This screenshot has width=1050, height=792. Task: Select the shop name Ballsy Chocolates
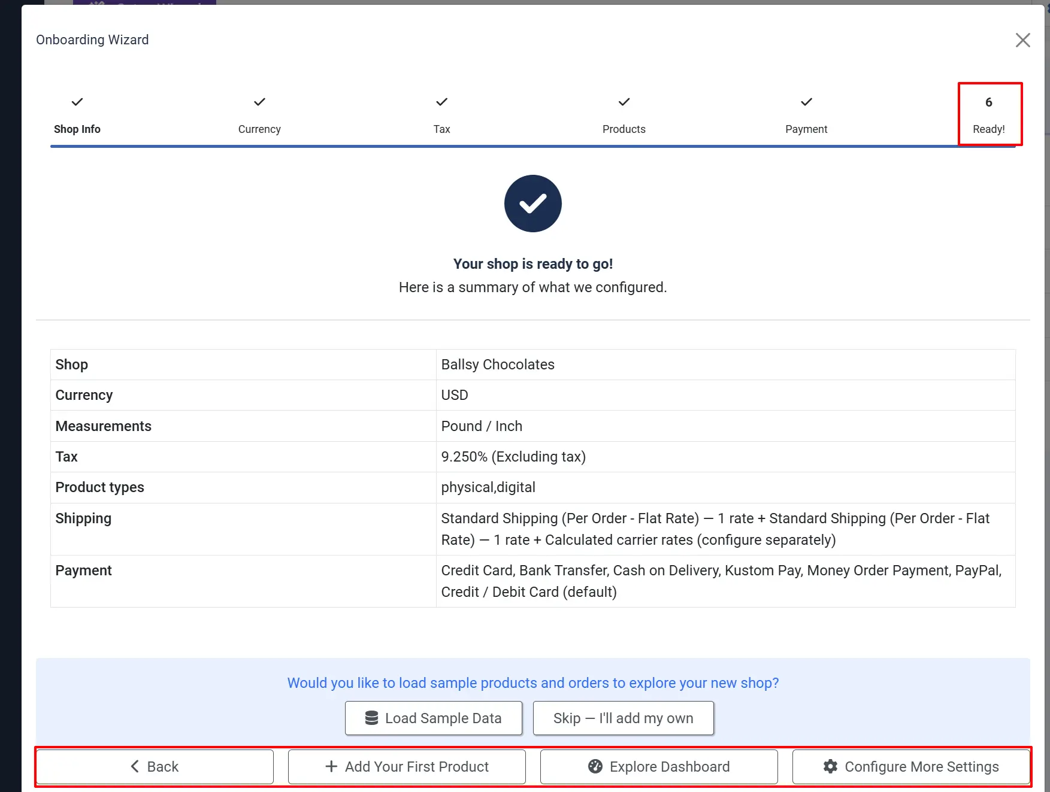pos(498,365)
